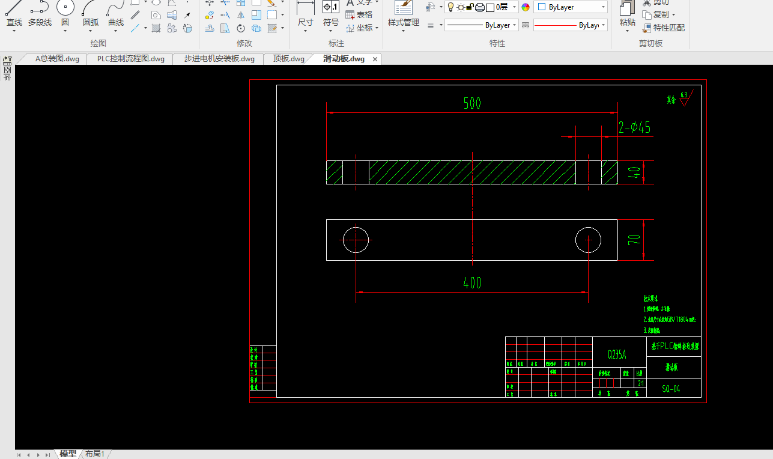Image resolution: width=773 pixels, height=459 pixels.
Task: Click the 符号 tolerance symbol tool
Action: [331, 13]
